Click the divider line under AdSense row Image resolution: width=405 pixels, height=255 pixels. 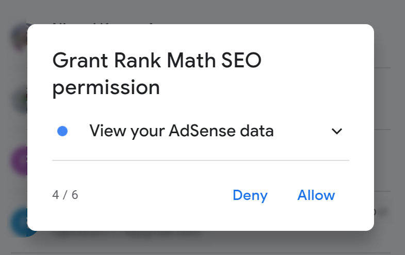coord(200,160)
